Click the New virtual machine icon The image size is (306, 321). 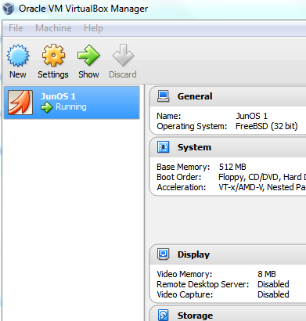[18, 56]
